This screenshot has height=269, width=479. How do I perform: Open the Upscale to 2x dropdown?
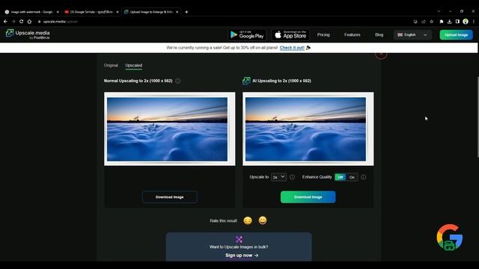tap(278, 177)
